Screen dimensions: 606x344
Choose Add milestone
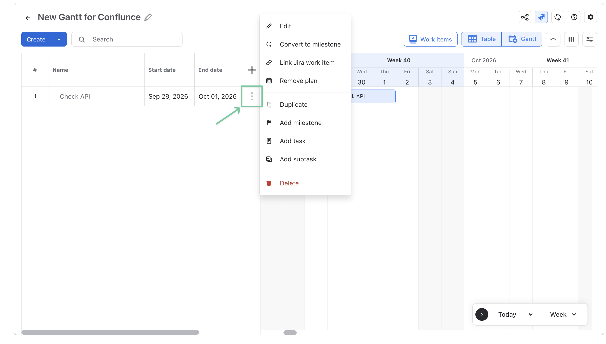pos(305,123)
